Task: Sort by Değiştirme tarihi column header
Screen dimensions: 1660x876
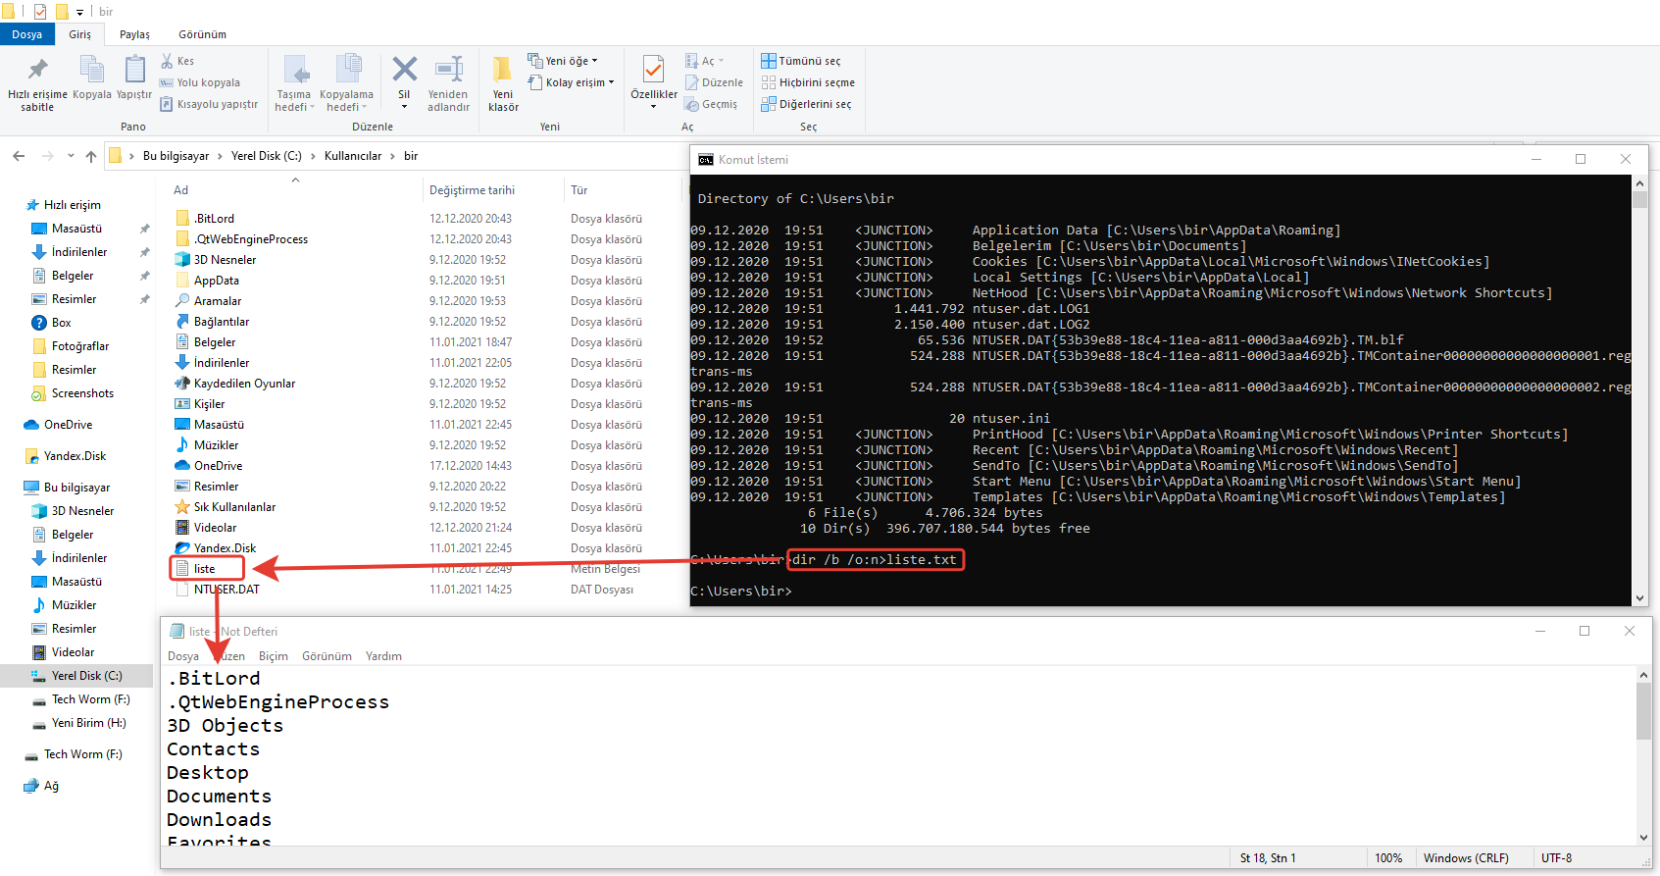Action: pyautogui.click(x=472, y=190)
